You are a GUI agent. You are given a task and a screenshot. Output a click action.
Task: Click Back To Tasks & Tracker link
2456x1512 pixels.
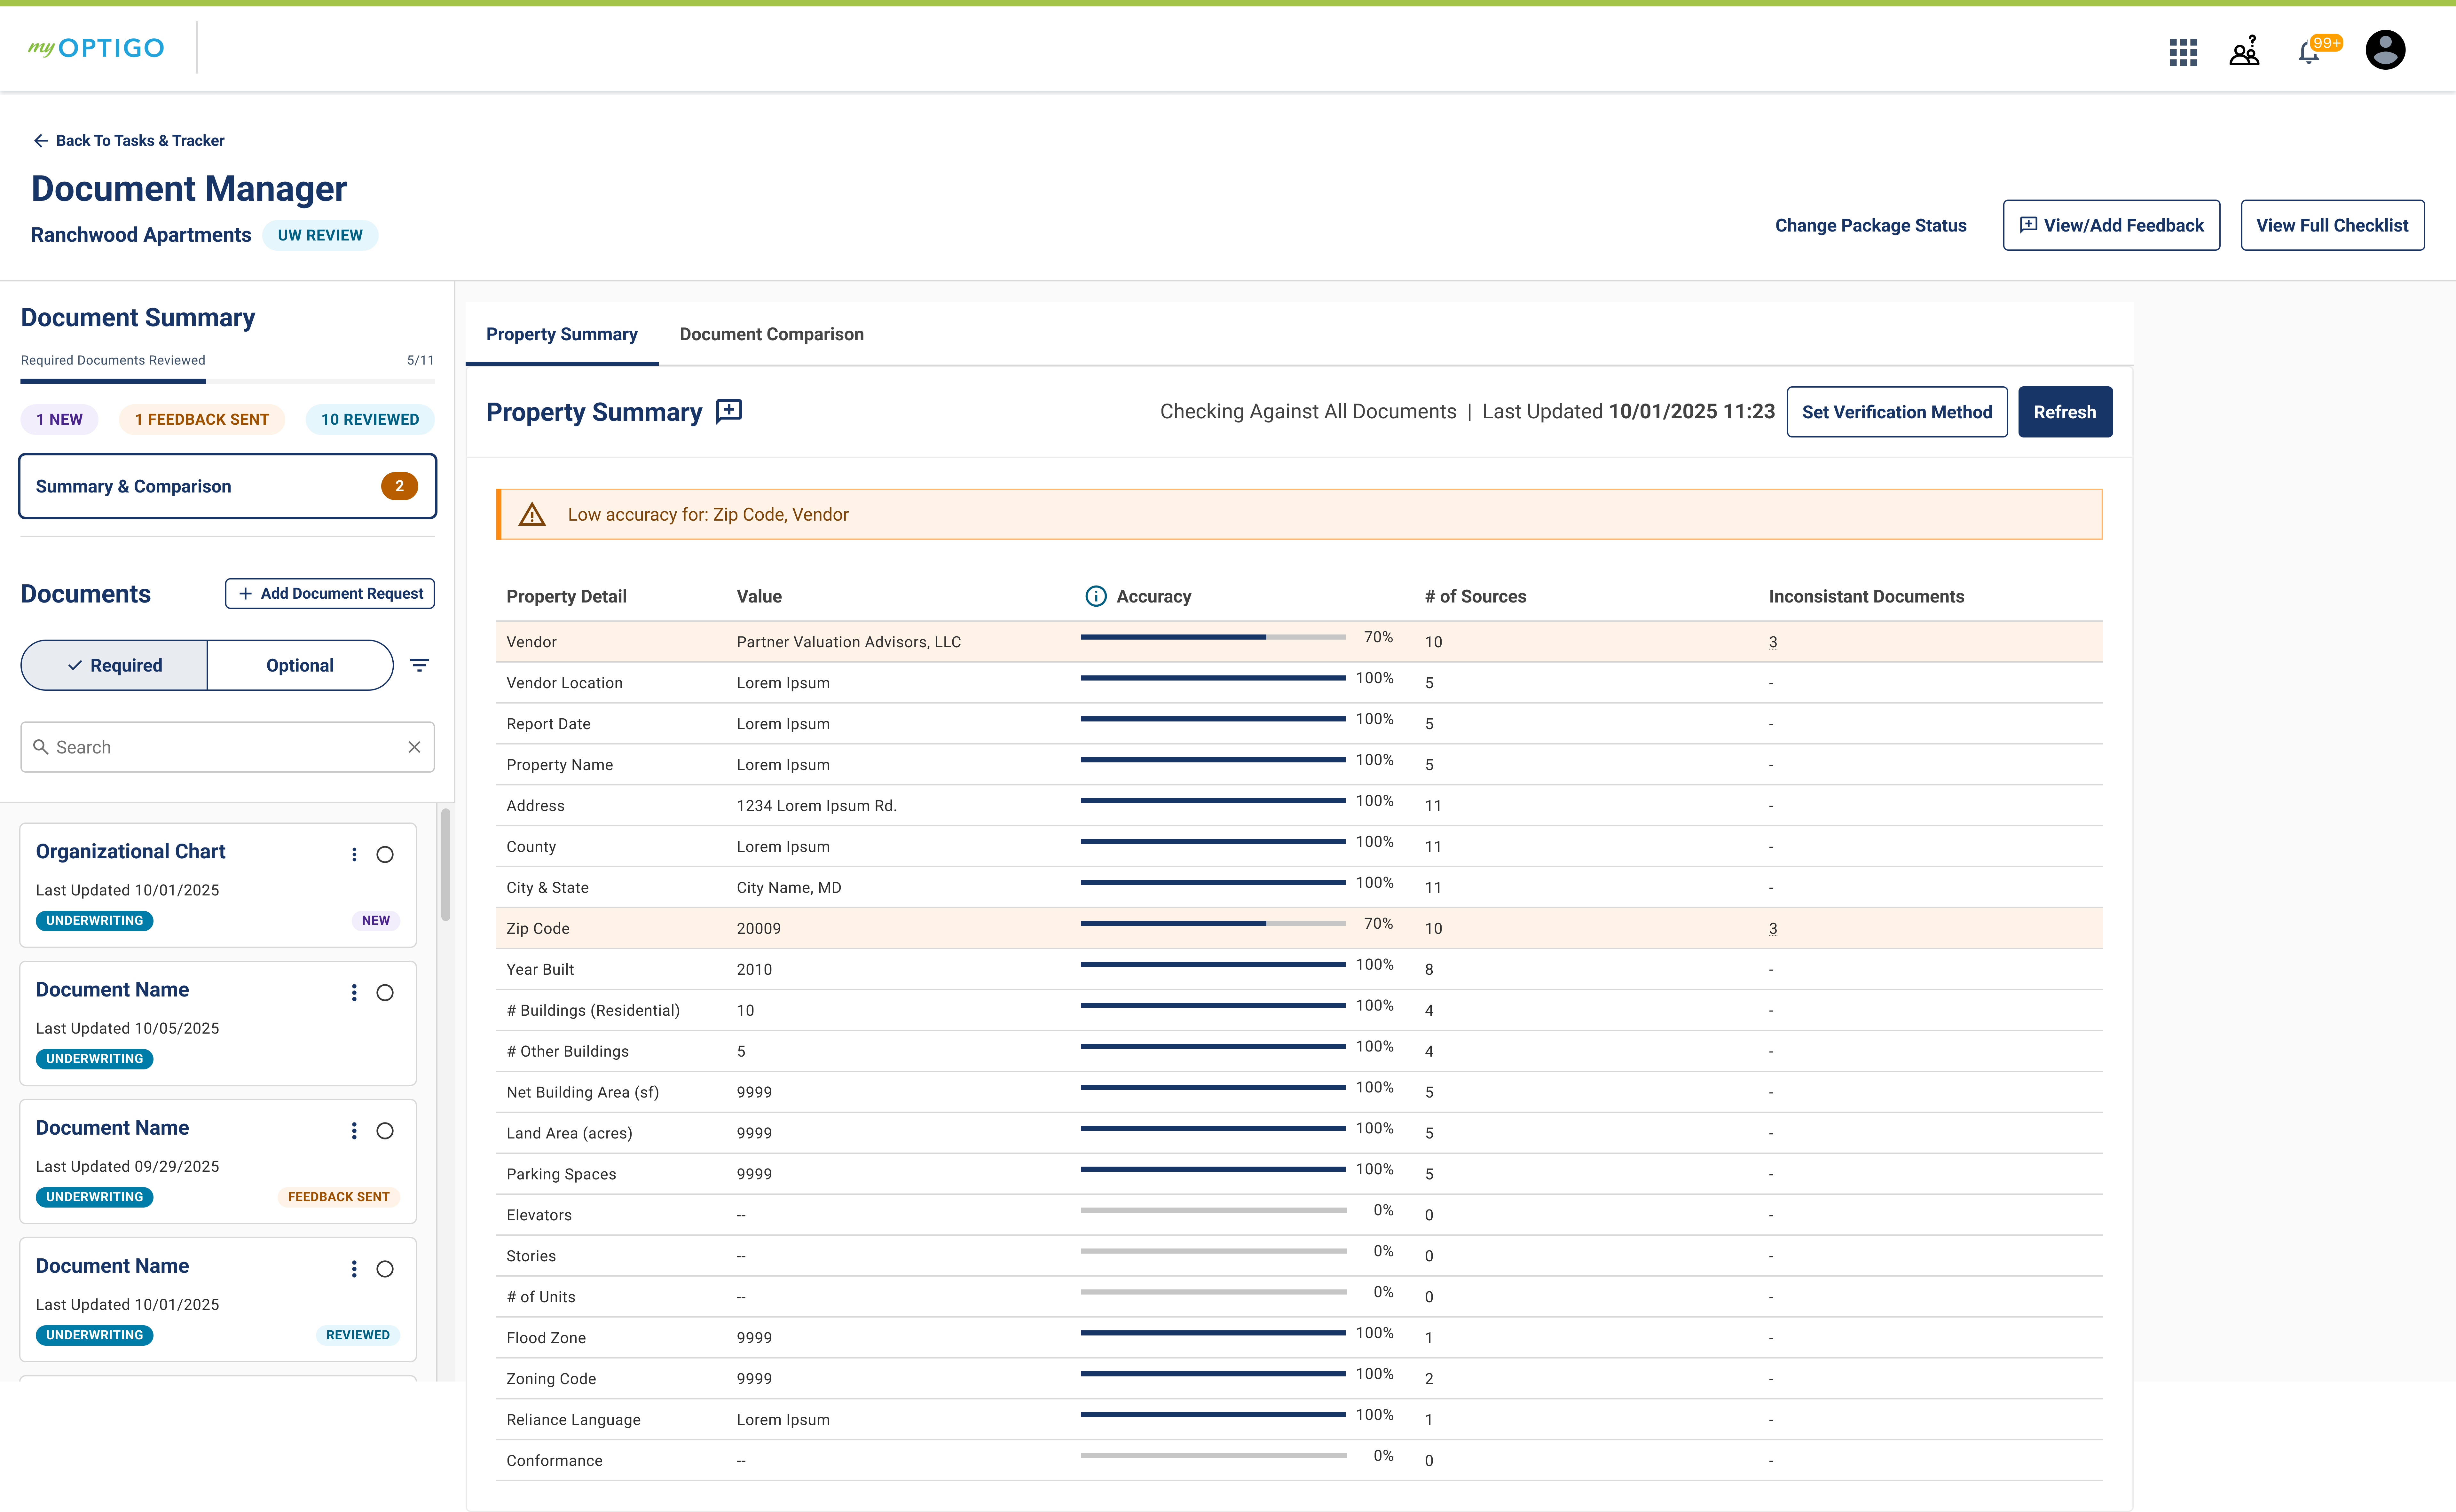click(129, 141)
